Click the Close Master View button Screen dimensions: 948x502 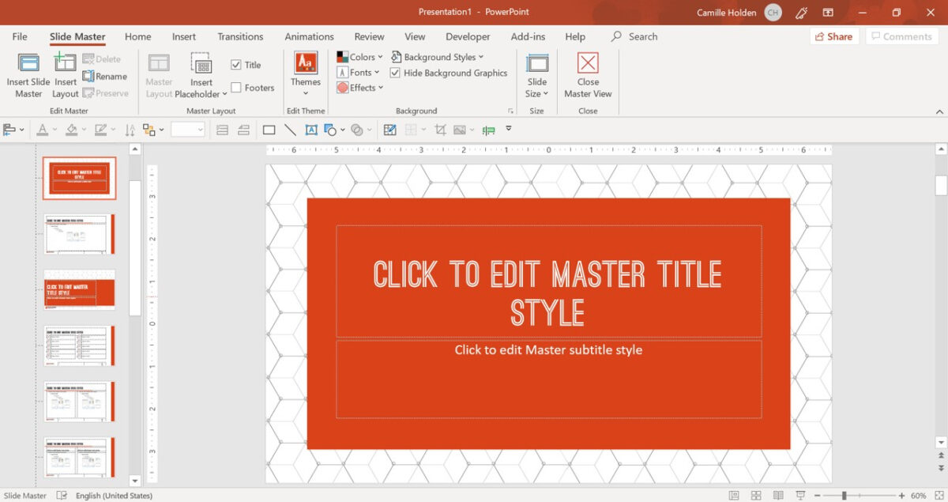tap(588, 74)
